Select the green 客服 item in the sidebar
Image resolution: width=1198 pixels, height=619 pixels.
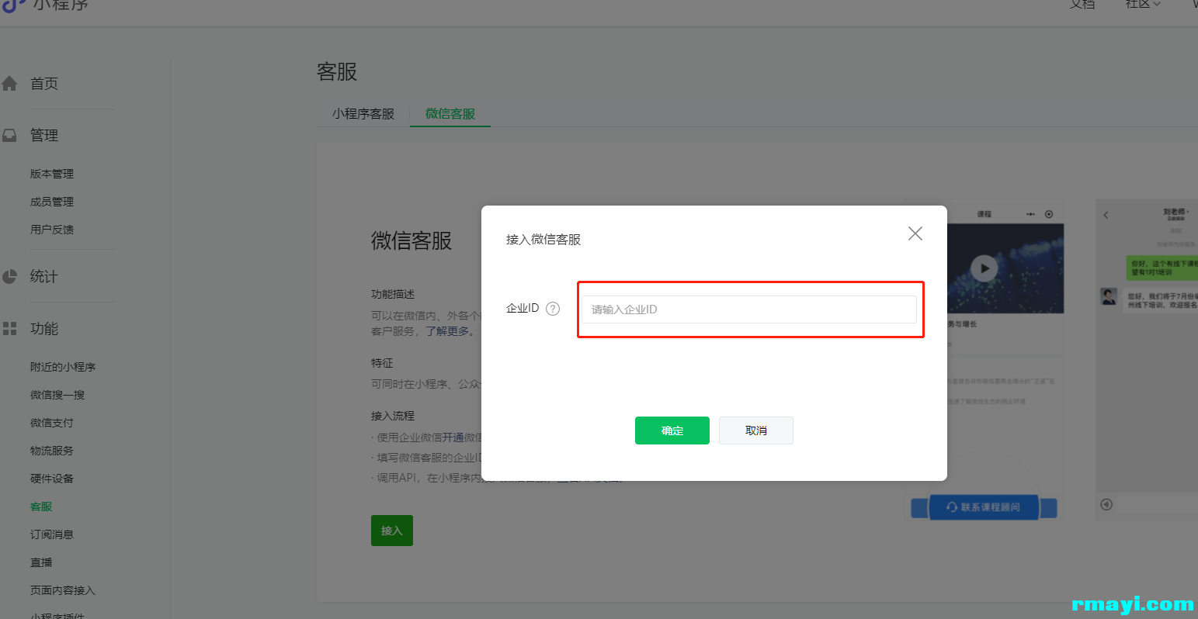(41, 507)
